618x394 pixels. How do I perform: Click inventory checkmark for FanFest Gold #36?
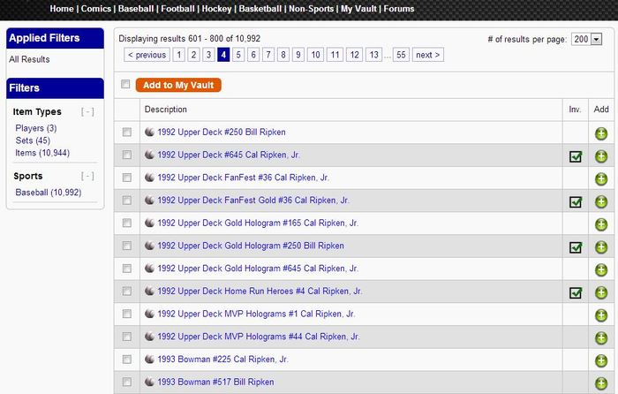pos(576,202)
